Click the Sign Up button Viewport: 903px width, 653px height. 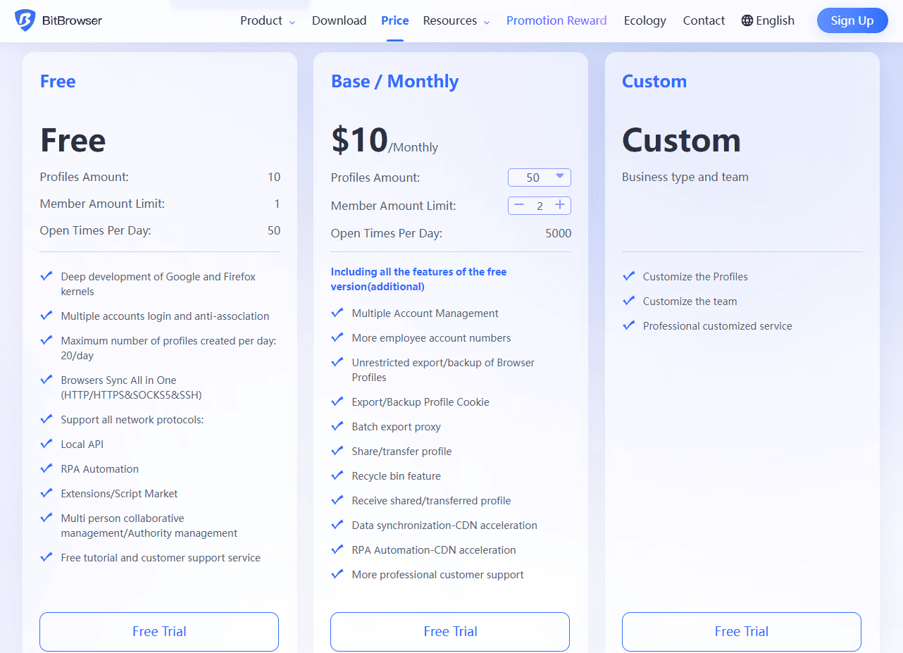pyautogui.click(x=852, y=20)
